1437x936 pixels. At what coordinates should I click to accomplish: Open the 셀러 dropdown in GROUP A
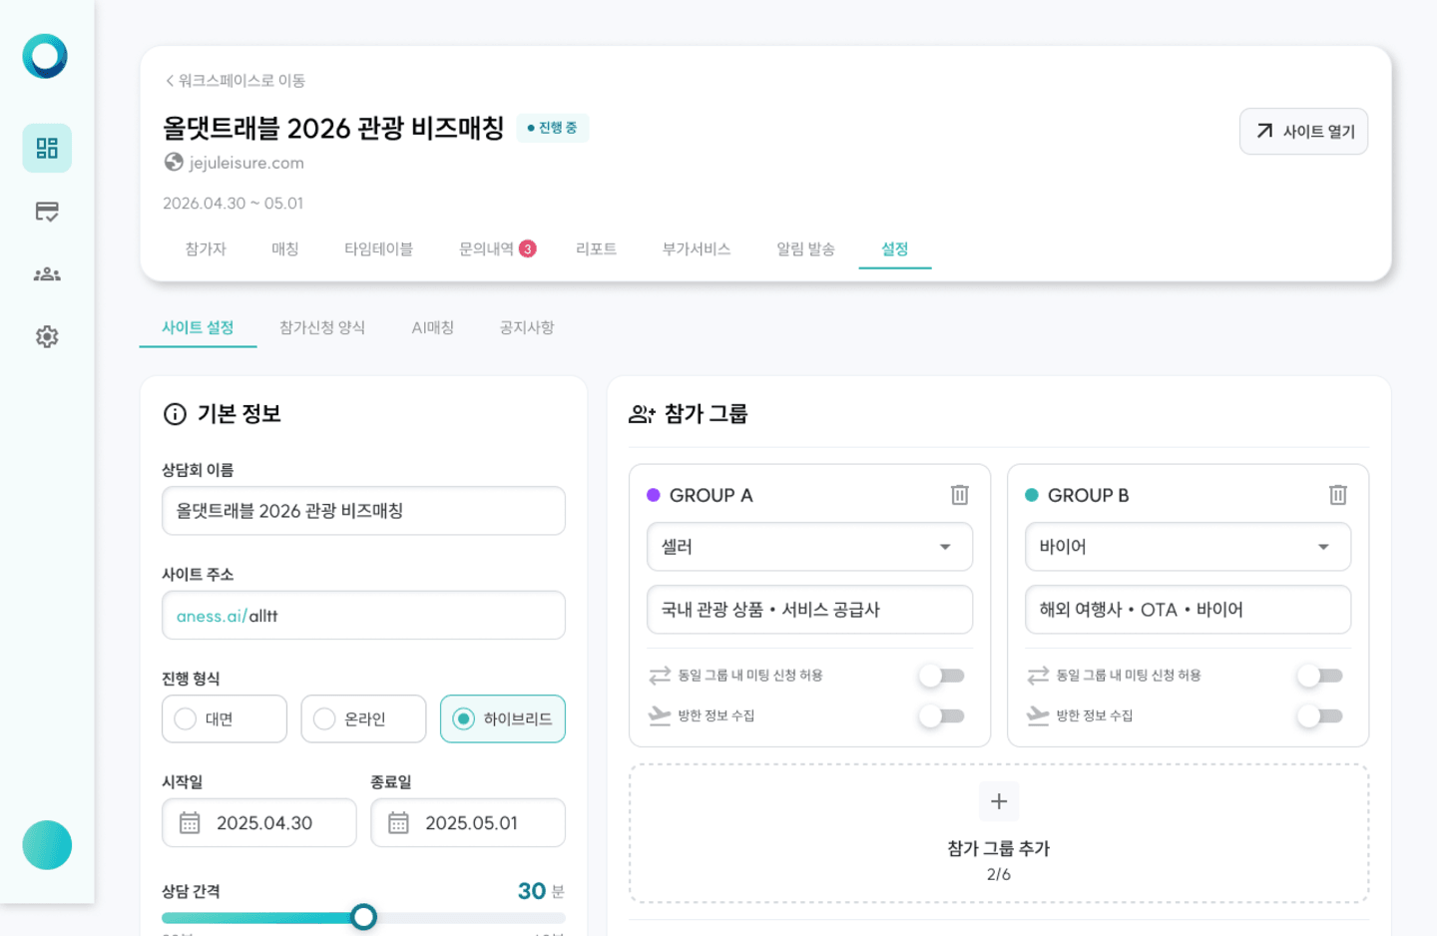[809, 547]
